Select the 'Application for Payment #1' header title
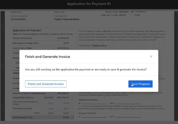 pos(89,4)
